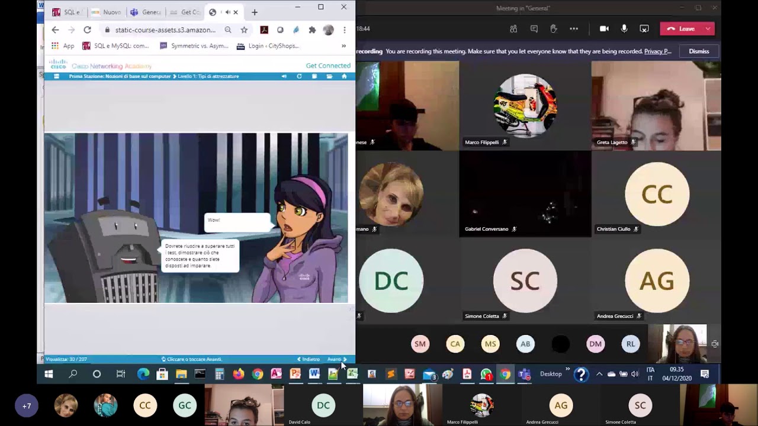
Task: Expand hidden bookmarks chevron
Action: 343,46
